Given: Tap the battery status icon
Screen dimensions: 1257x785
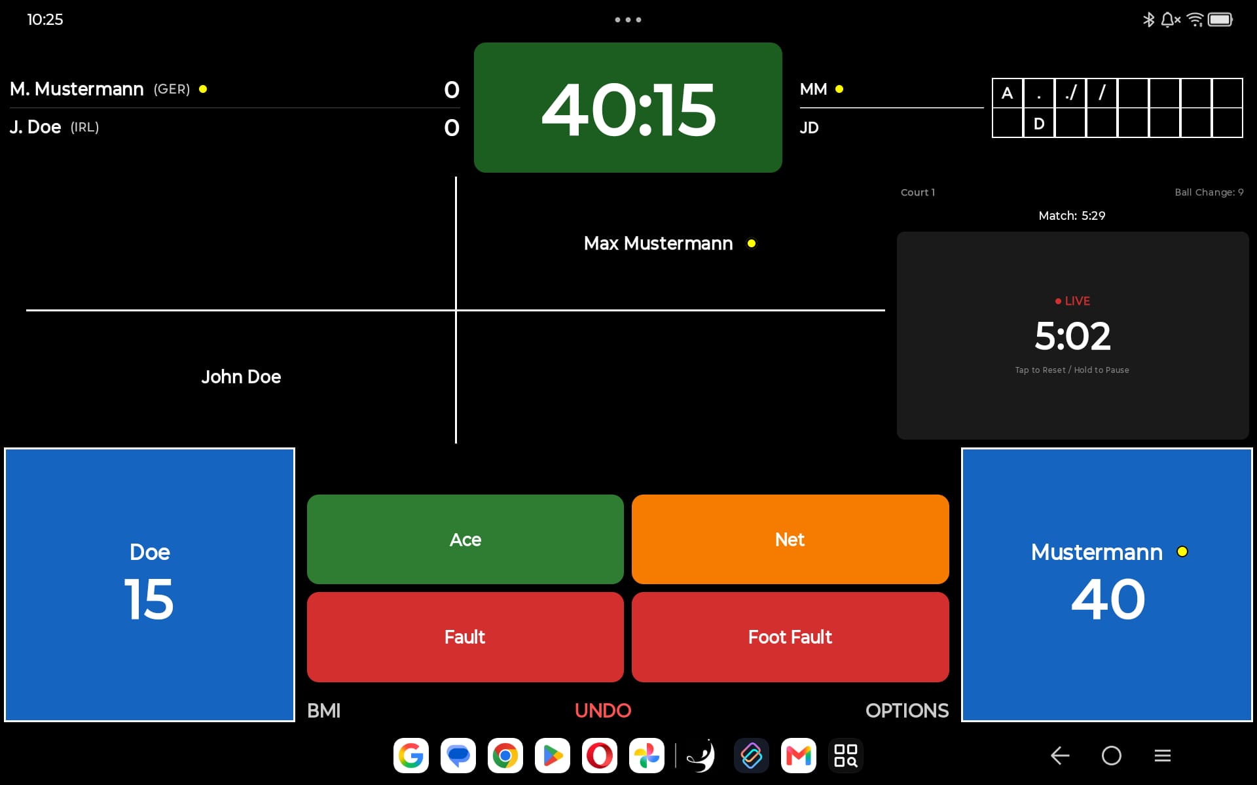Looking at the screenshot, I should click(x=1220, y=20).
